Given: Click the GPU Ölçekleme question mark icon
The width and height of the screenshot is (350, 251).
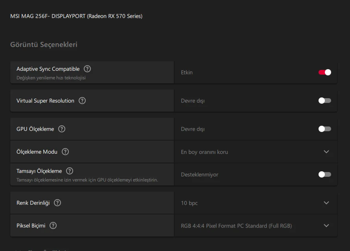Looking at the screenshot, I should 62,129.
